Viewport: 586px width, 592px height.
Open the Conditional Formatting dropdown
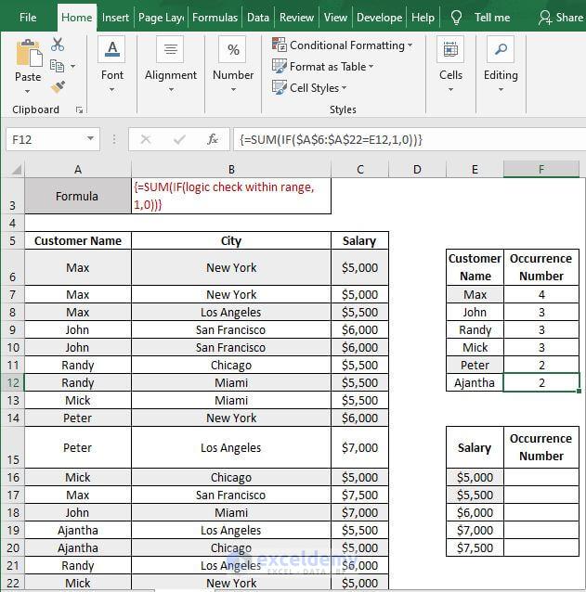410,45
